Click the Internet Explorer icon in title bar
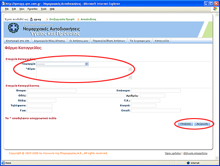220x166 pixels. click(3, 4)
